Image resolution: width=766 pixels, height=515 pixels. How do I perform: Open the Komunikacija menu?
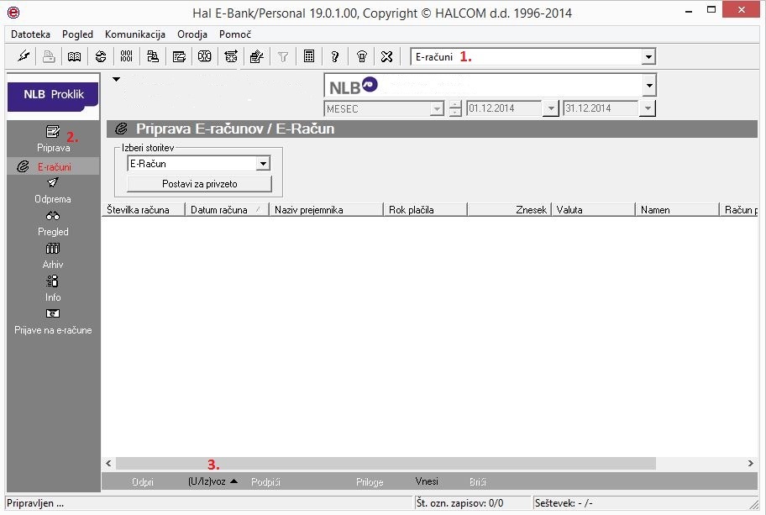[x=135, y=34]
